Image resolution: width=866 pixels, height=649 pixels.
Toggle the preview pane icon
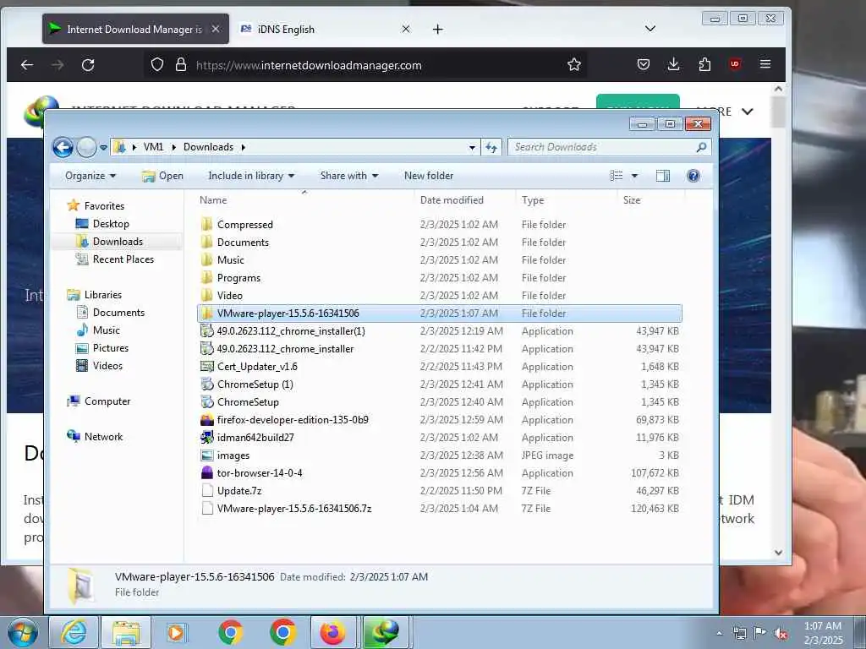tap(663, 176)
